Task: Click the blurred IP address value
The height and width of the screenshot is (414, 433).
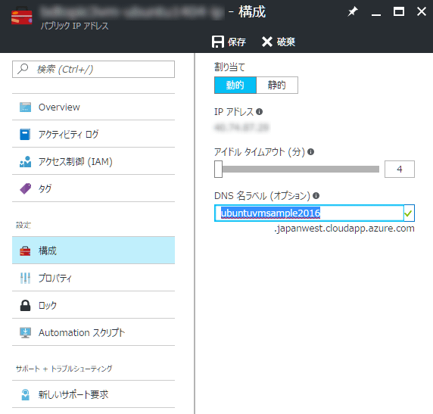Action: click(241, 127)
